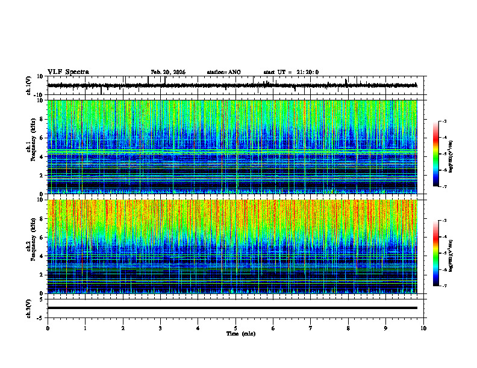Click the "ch.1(V)" waveform axis label

[x=28, y=85]
